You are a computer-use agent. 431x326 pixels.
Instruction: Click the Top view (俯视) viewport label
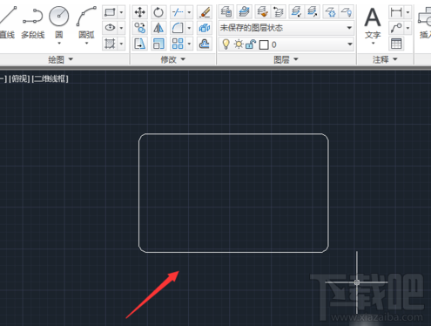point(19,78)
